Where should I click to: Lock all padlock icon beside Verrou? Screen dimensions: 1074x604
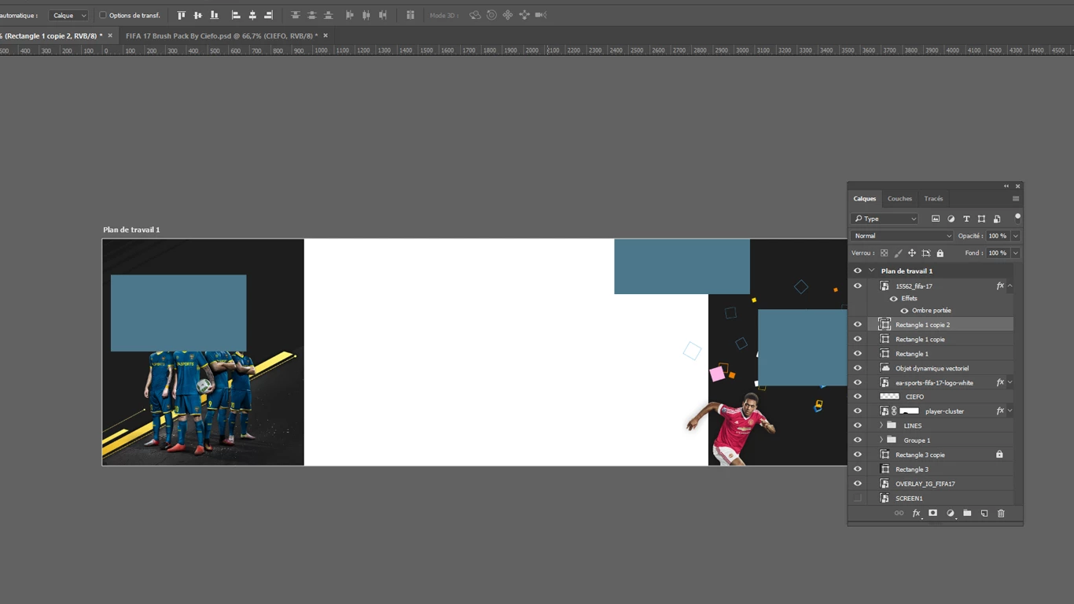coord(940,253)
